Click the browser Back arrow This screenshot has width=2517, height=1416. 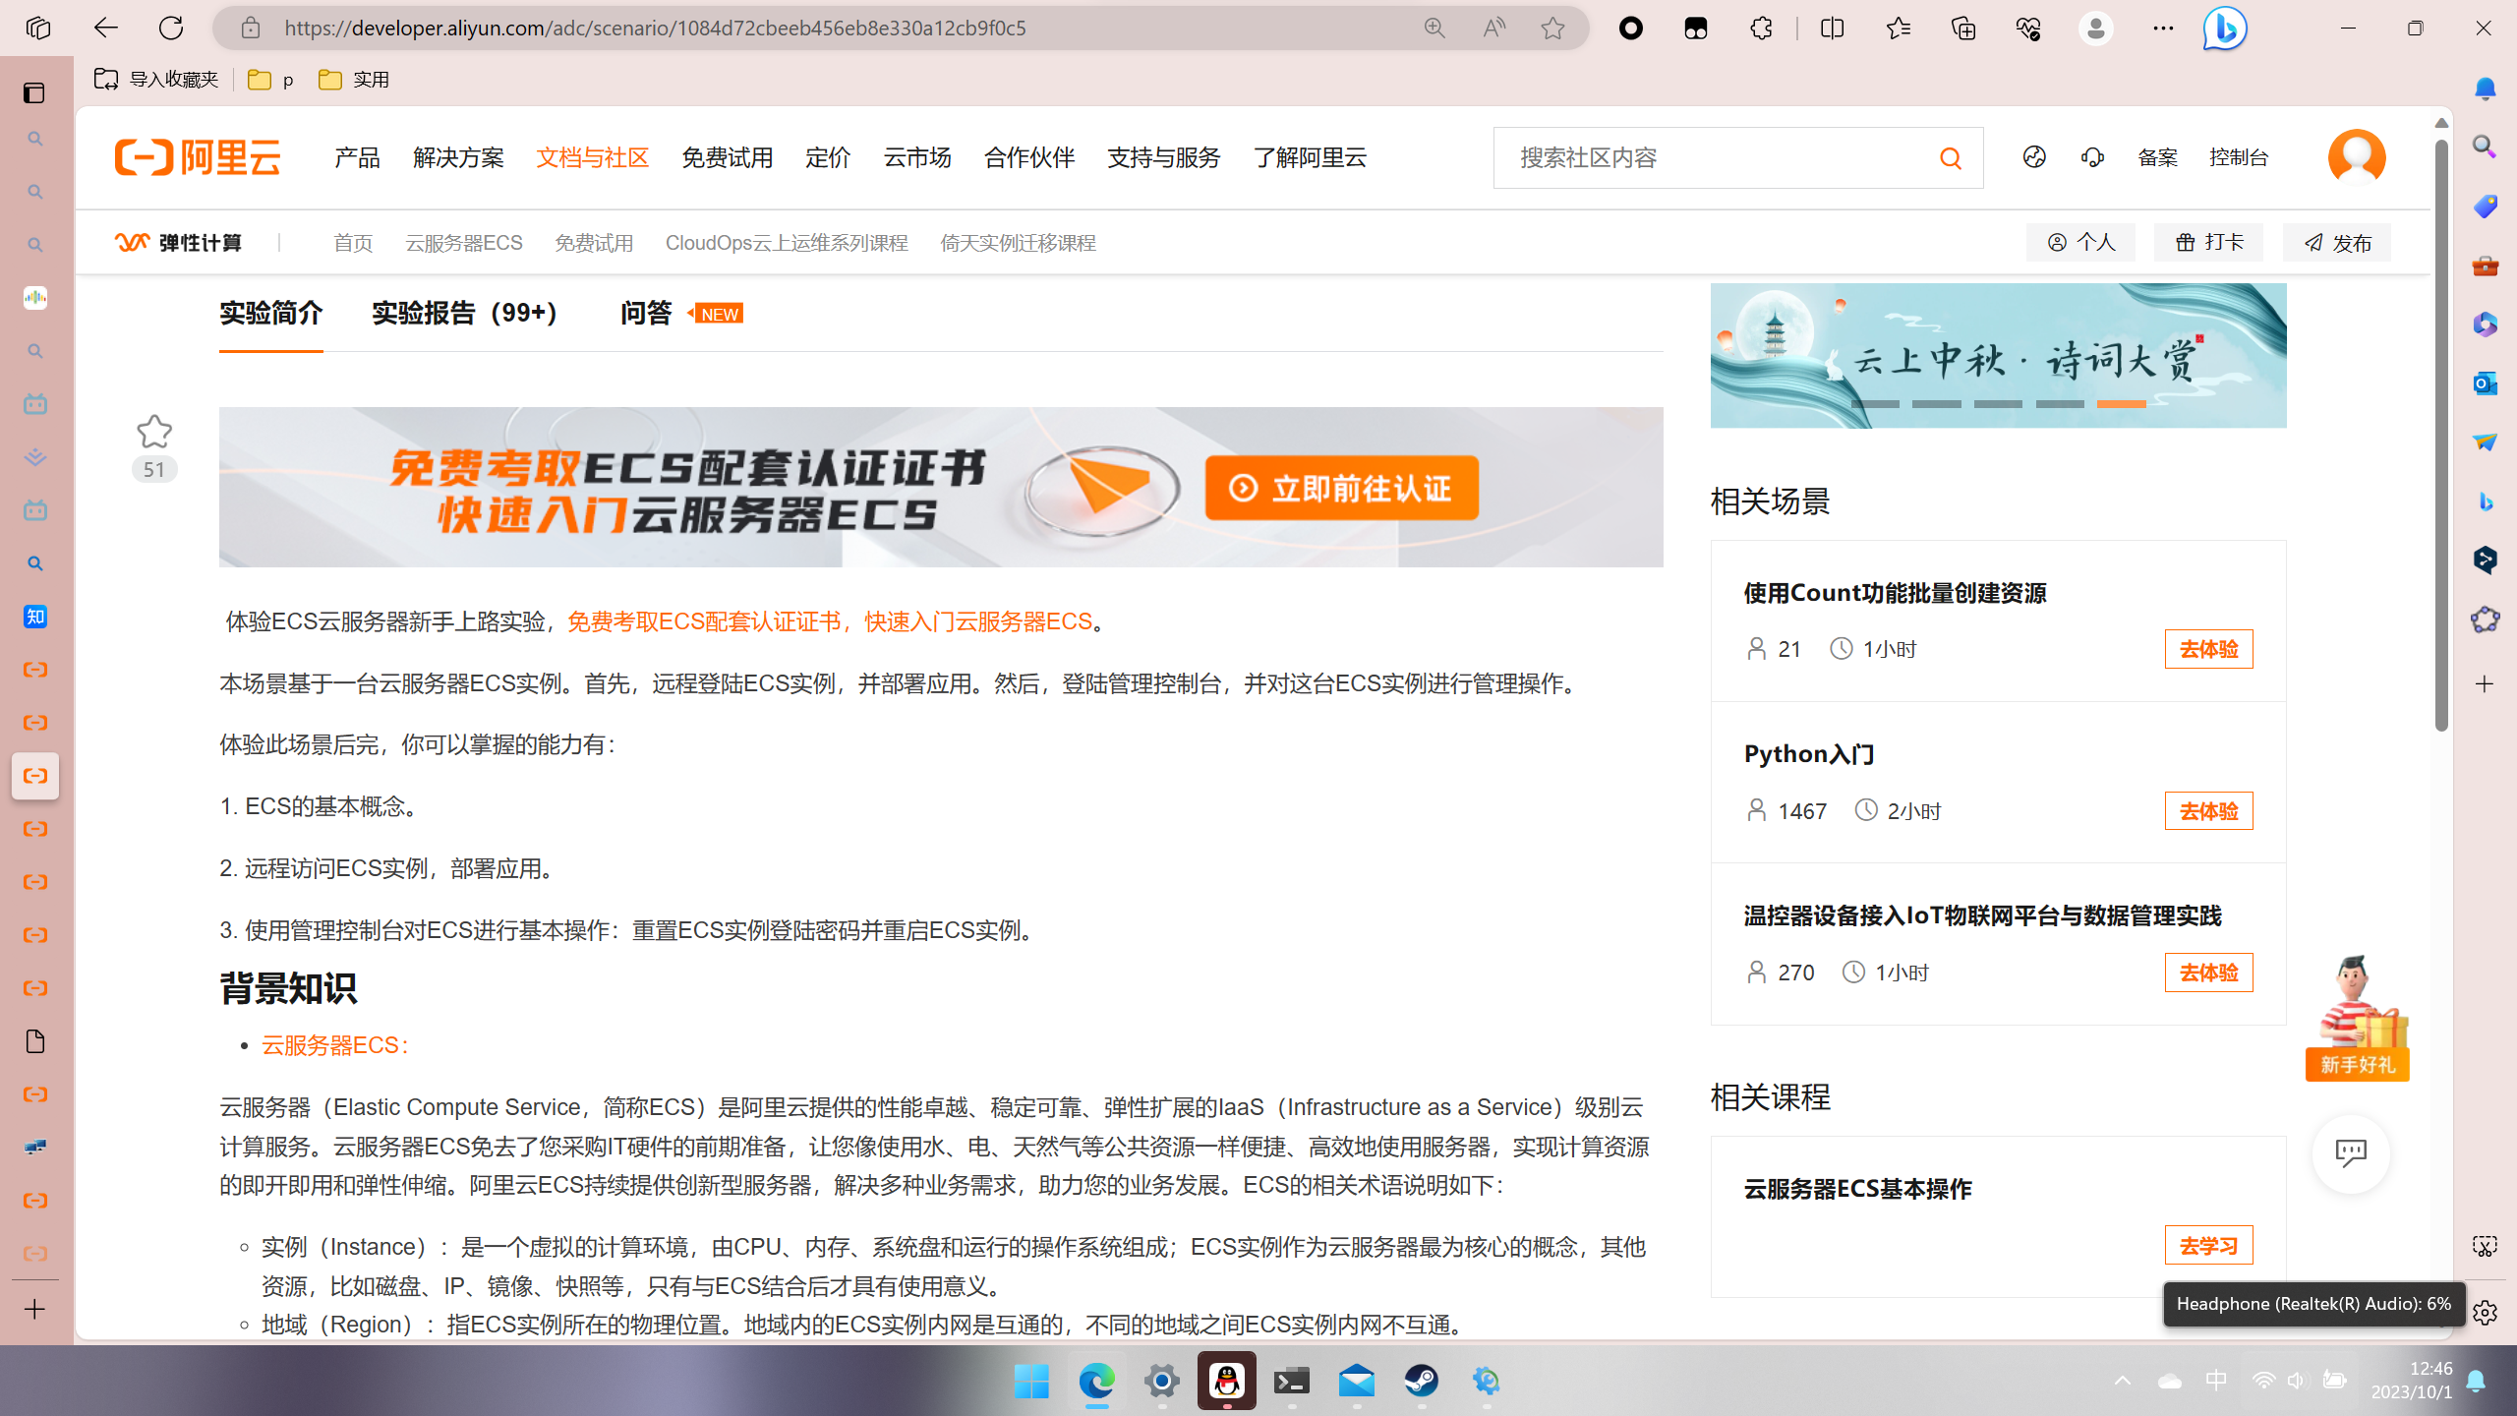pyautogui.click(x=105, y=28)
